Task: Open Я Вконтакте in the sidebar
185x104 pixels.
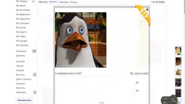Action: 21,92
